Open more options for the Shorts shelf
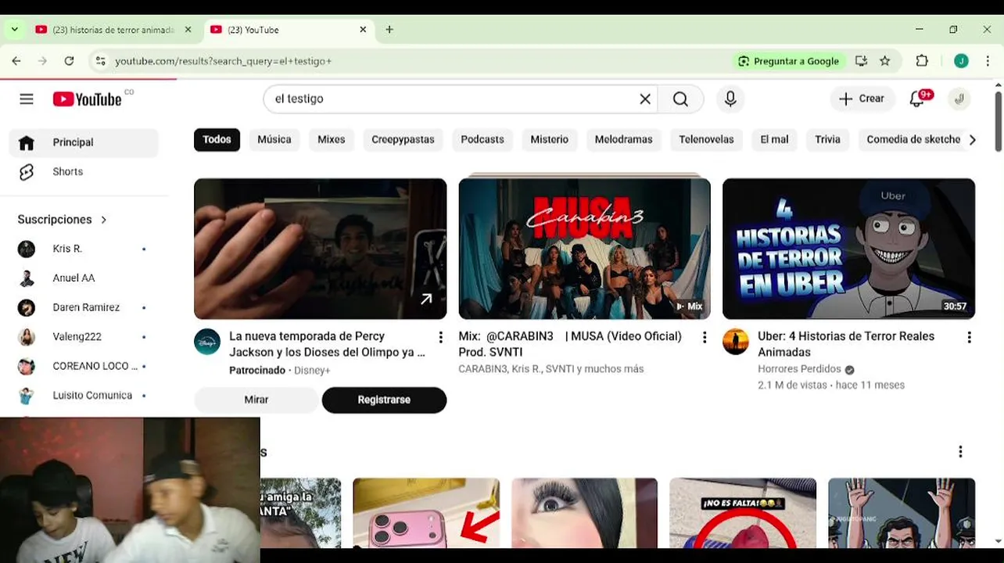Image resolution: width=1004 pixels, height=563 pixels. [960, 451]
